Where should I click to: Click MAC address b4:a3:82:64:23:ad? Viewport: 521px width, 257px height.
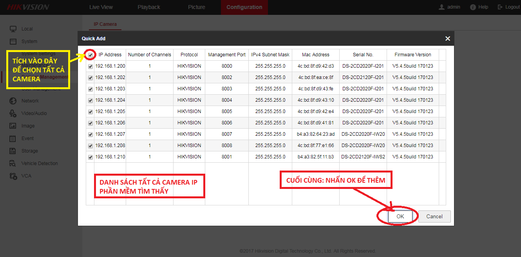316,134
